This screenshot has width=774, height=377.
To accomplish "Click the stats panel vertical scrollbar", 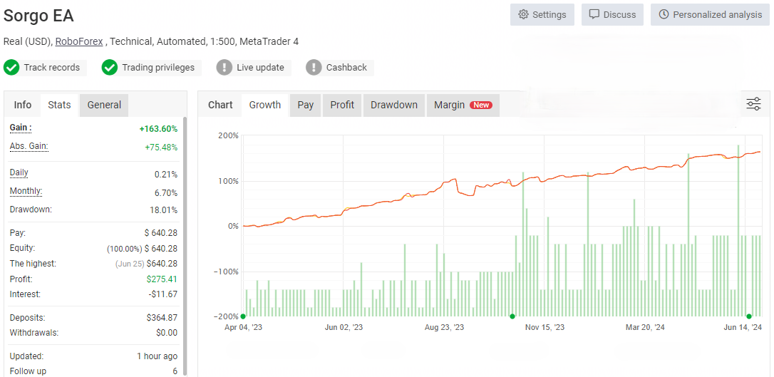I will point(185,242).
